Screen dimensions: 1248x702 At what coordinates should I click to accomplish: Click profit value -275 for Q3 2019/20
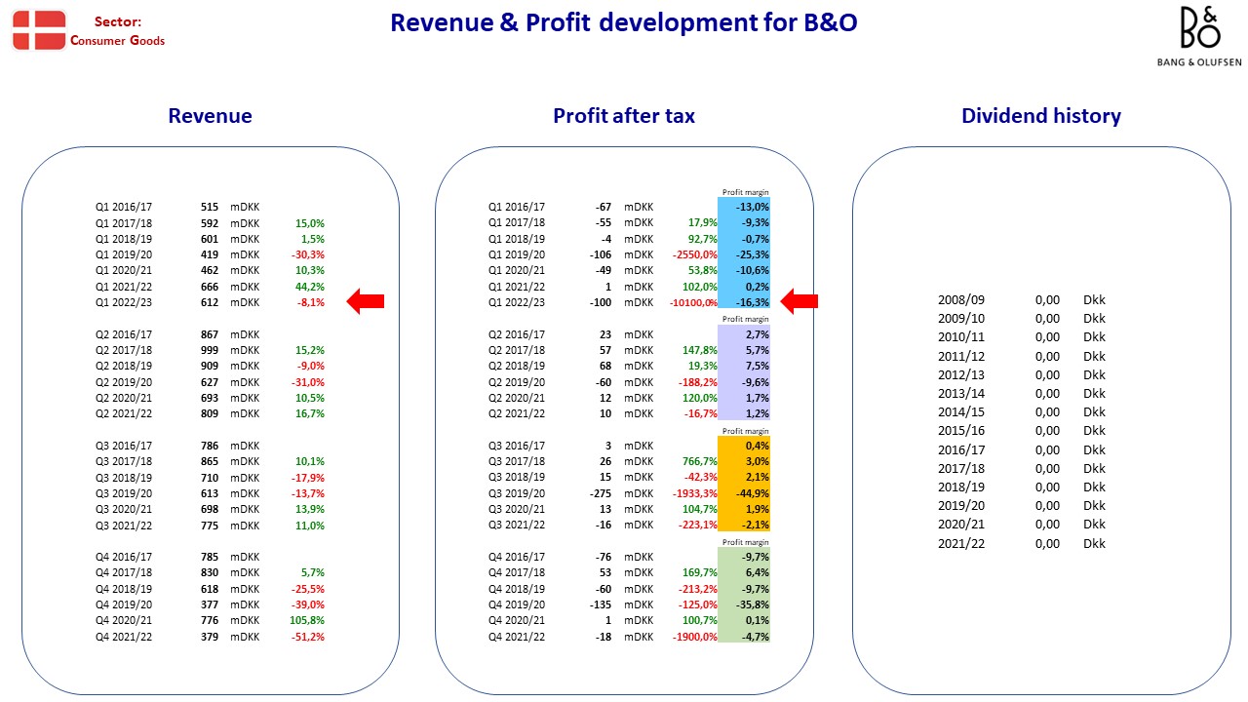601,493
